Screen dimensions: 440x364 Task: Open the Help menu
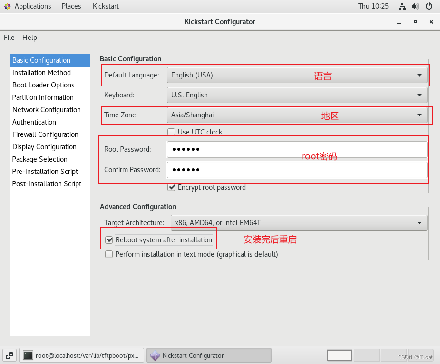(x=29, y=38)
